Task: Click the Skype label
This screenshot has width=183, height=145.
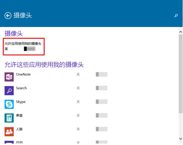Action: (x=21, y=102)
